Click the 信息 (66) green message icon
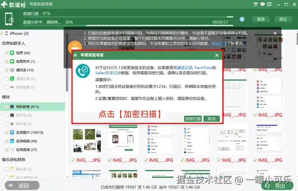Viewport: 298px width, 191px height. (x=12, y=53)
